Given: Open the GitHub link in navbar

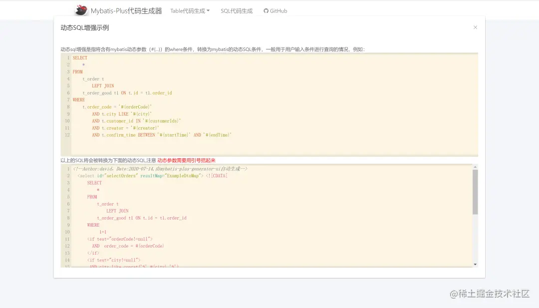Looking at the screenshot, I should pyautogui.click(x=275, y=11).
